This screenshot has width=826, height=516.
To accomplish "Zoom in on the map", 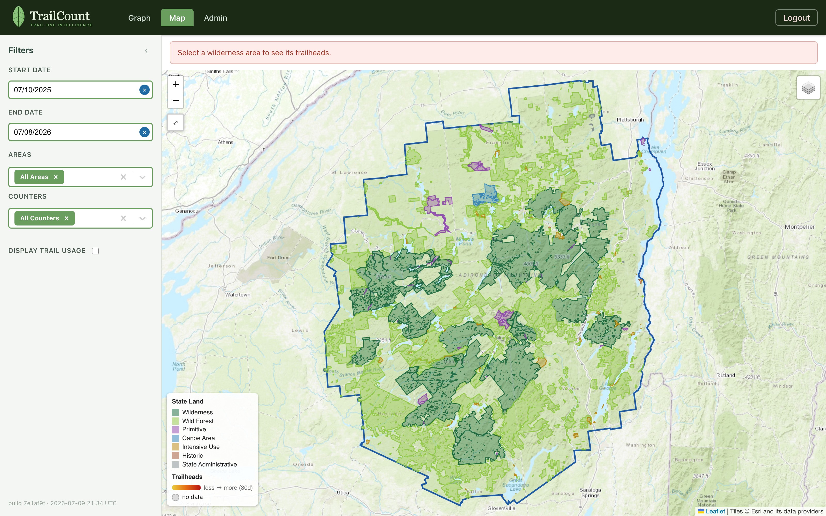I will pos(176,84).
